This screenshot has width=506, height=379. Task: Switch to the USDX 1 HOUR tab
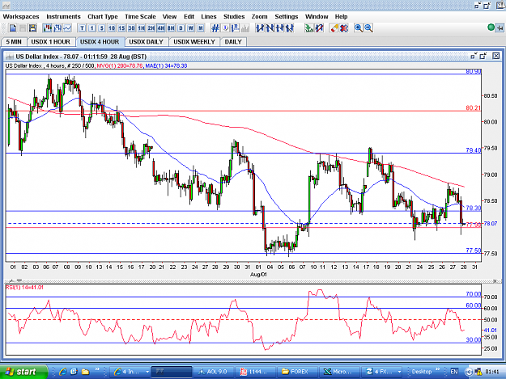click(51, 42)
